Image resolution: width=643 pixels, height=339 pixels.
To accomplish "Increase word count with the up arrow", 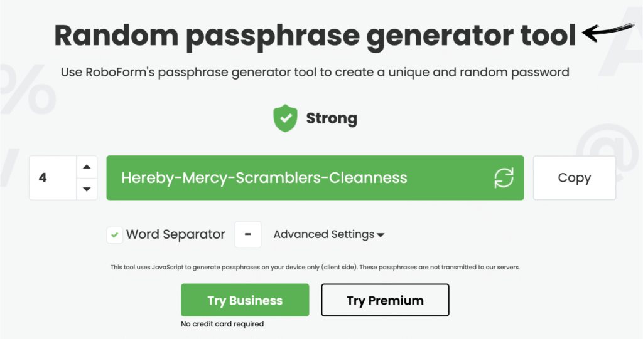I will click(x=87, y=167).
